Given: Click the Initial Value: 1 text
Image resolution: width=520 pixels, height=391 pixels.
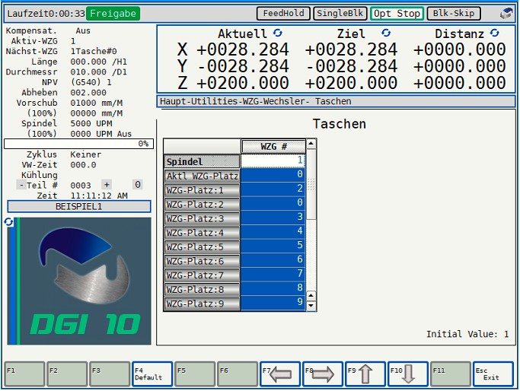Looking at the screenshot, I should (x=467, y=334).
